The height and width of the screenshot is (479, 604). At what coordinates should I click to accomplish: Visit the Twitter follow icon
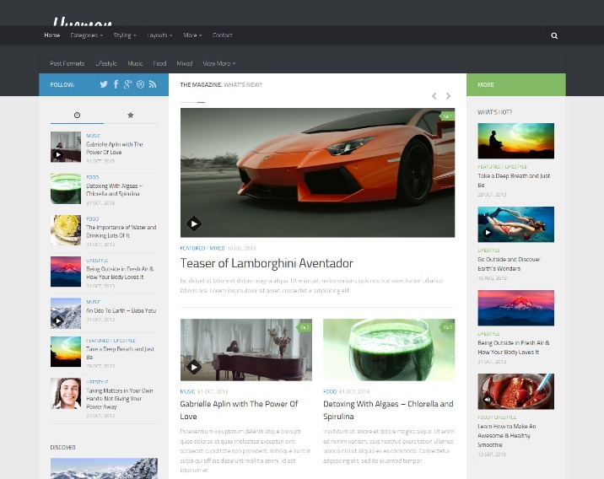[x=104, y=84]
